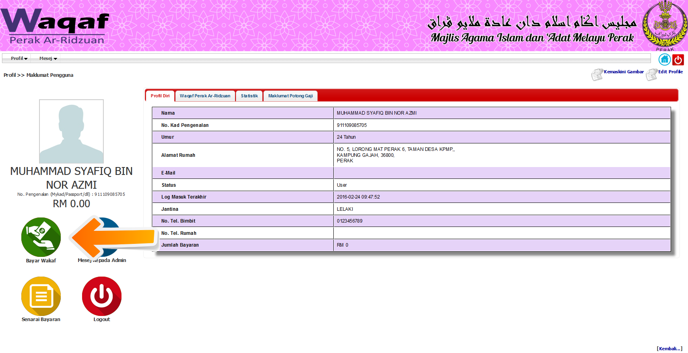Screen dimensions: 688x353
Task: Open the Statistik tab
Action: (249, 96)
